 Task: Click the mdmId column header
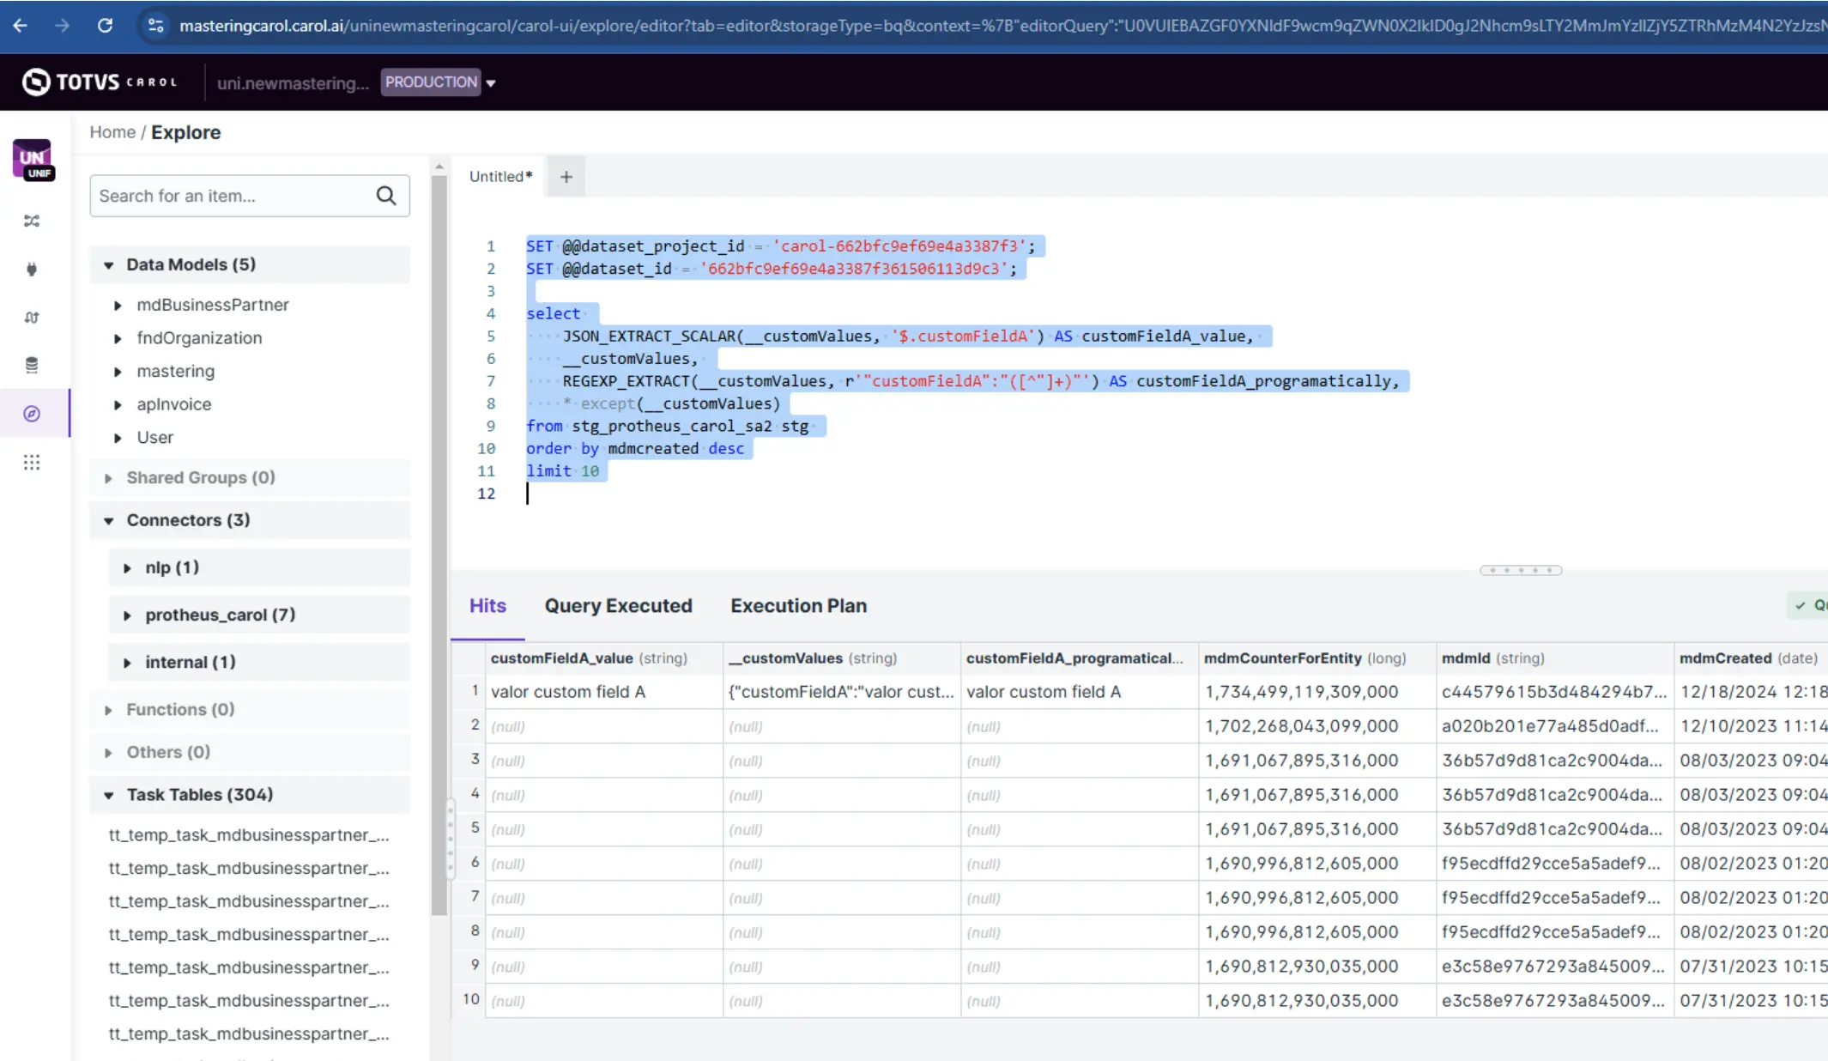coord(1555,658)
